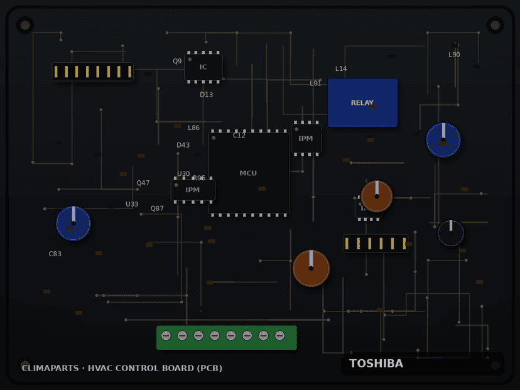Select the large brown capacitor above the terminal block
This screenshot has width=520, height=390.
(x=311, y=268)
